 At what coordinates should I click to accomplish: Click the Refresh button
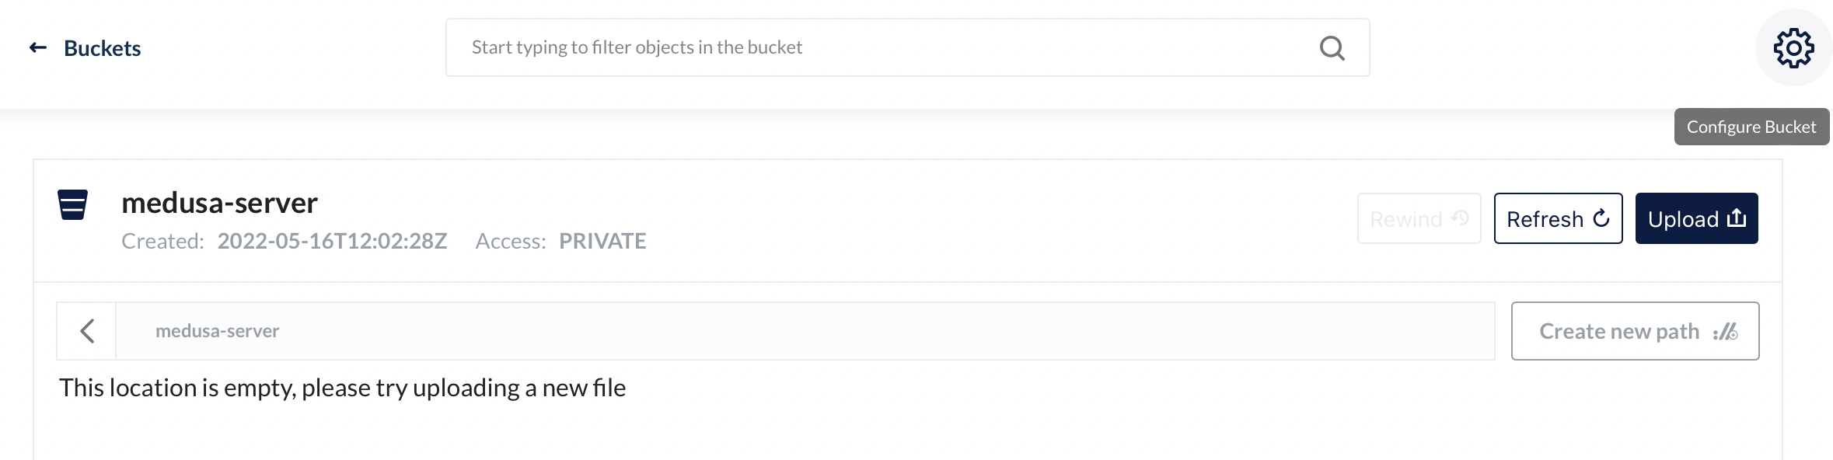pyautogui.click(x=1557, y=218)
